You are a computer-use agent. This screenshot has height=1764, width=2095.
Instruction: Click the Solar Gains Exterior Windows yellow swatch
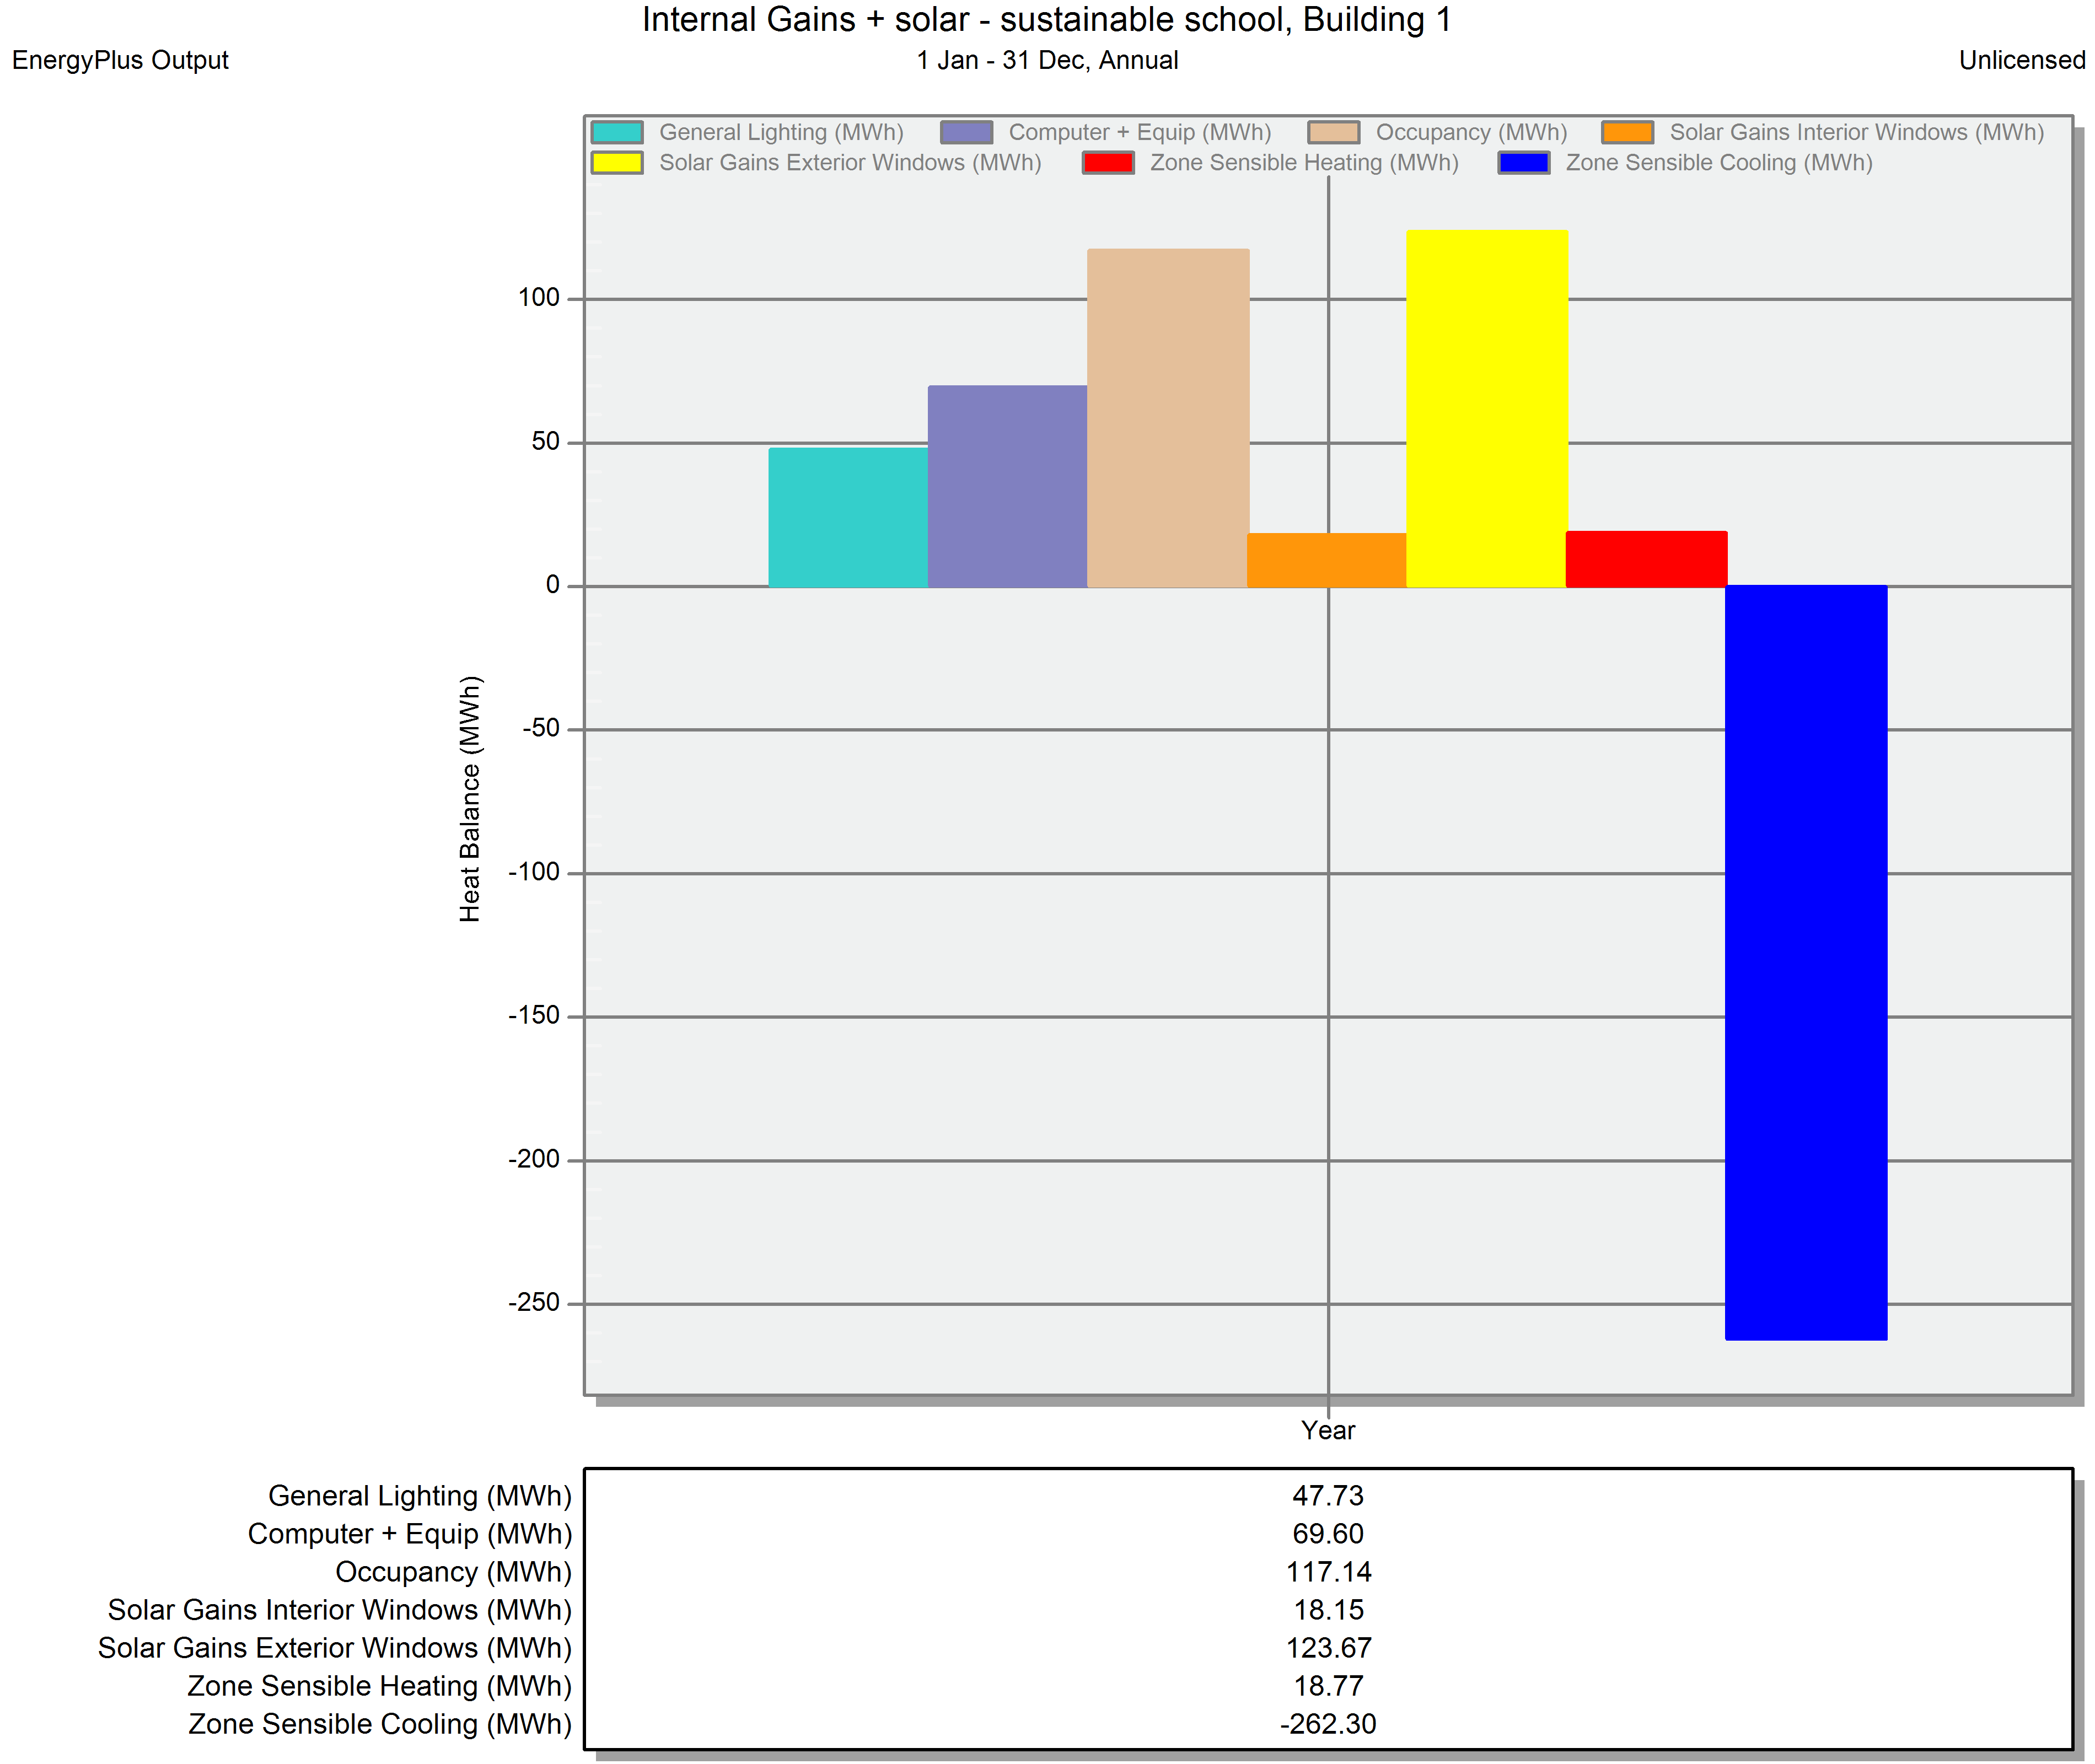coord(617,162)
